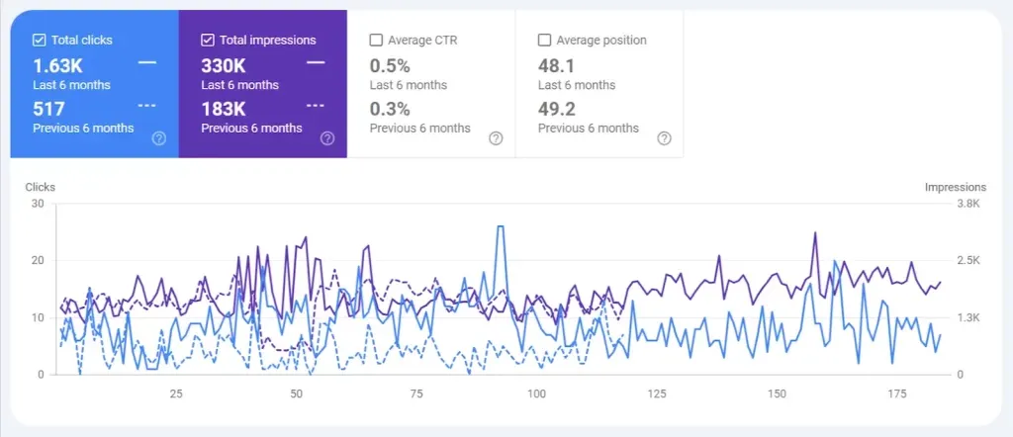Screen dimensions: 1013x437
Task: Enable the Average position checkbox
Action: pyautogui.click(x=544, y=41)
